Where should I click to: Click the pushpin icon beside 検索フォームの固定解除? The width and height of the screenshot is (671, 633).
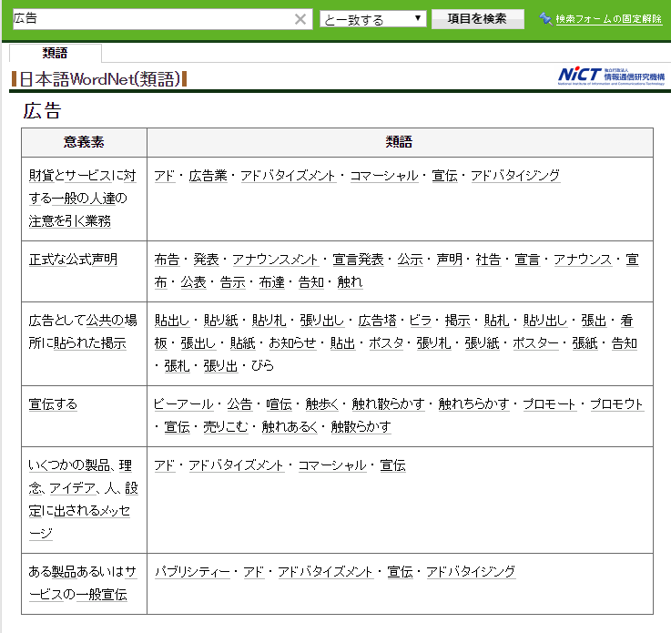click(x=545, y=19)
